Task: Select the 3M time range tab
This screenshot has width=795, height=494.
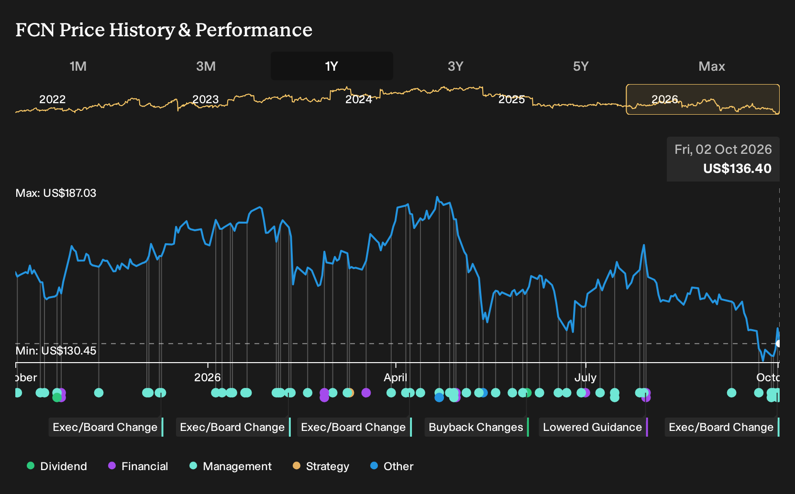Action: (x=206, y=66)
